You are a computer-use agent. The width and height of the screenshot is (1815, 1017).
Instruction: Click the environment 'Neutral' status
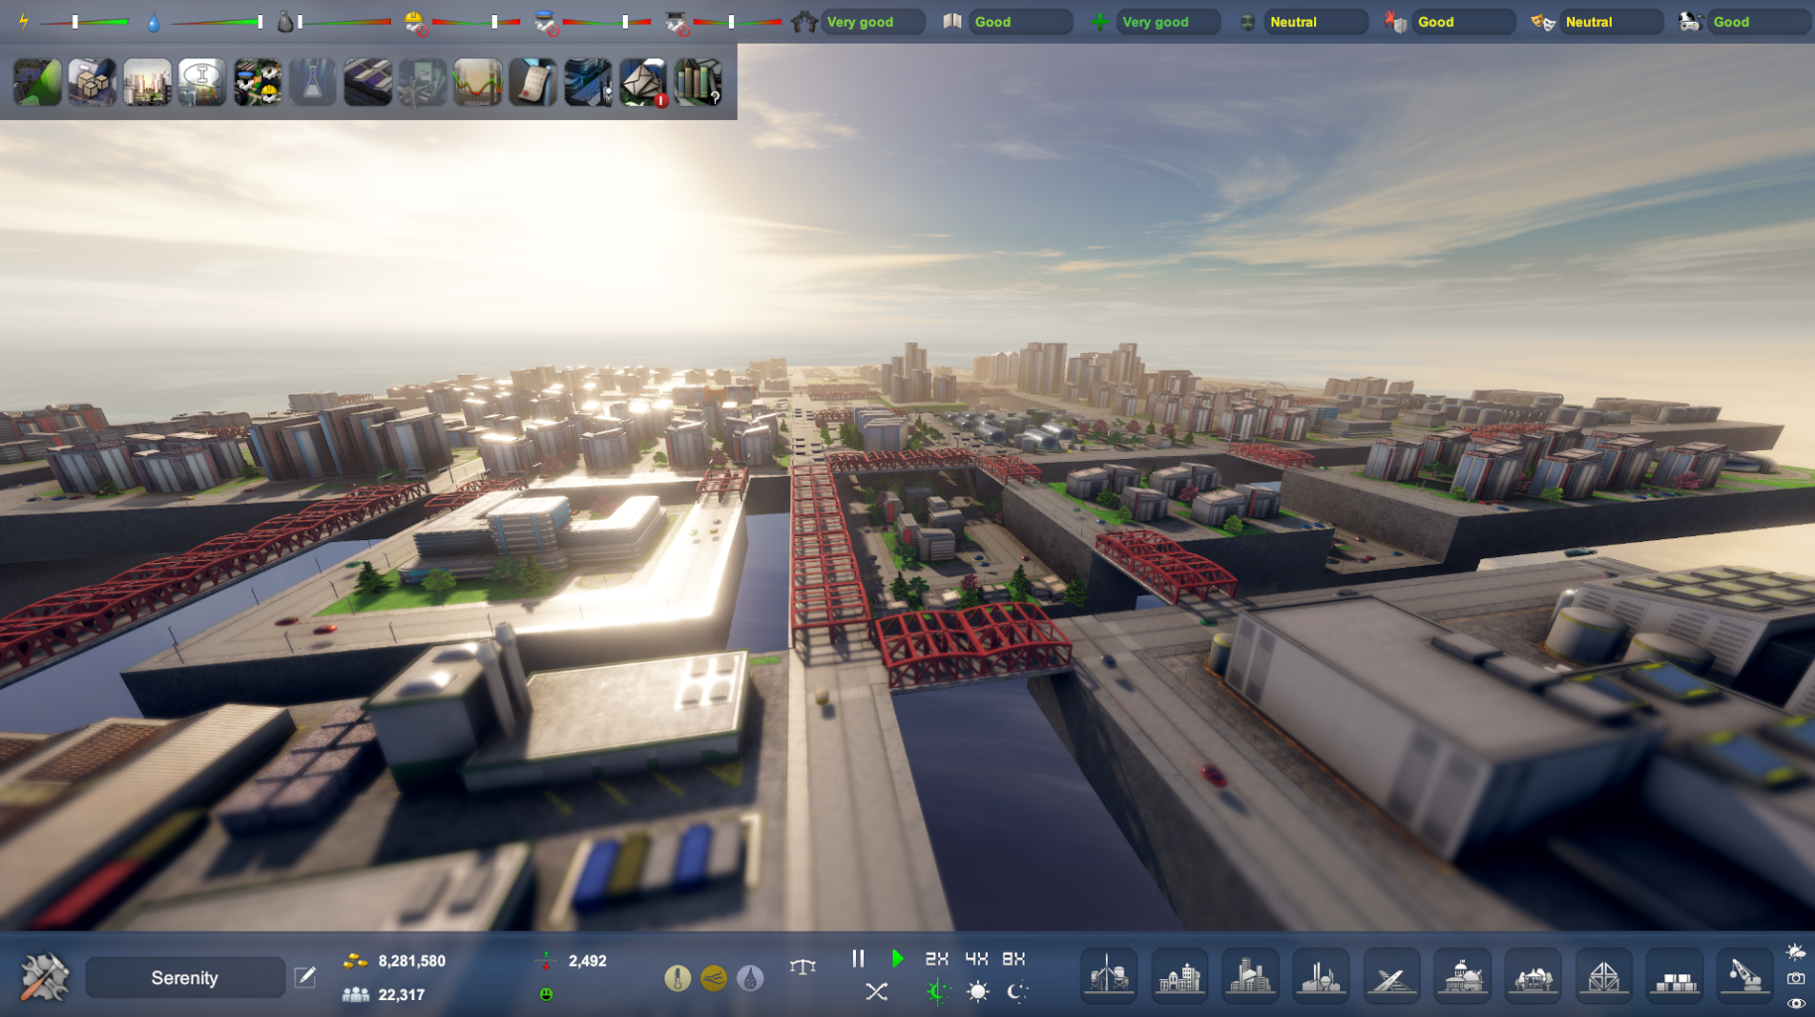pos(1316,22)
